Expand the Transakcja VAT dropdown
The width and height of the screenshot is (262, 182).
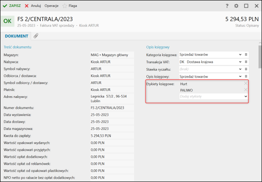coord(240,62)
